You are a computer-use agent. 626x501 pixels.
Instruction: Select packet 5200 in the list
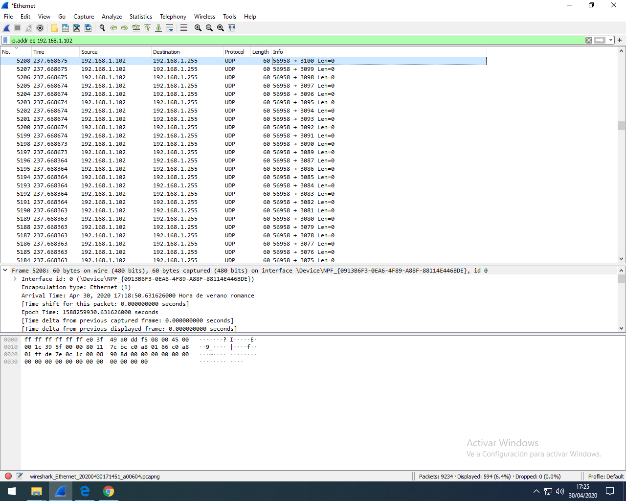244,127
